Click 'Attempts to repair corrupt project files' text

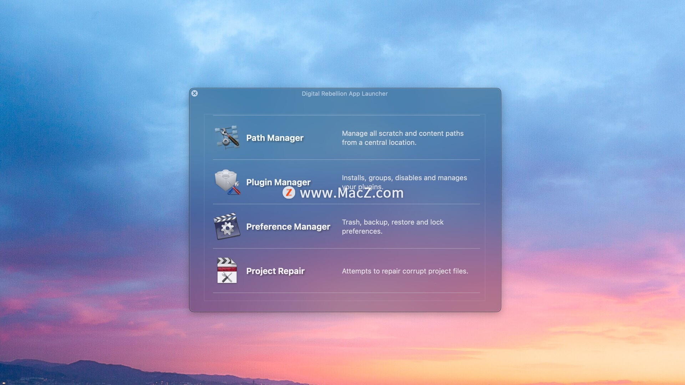[405, 271]
